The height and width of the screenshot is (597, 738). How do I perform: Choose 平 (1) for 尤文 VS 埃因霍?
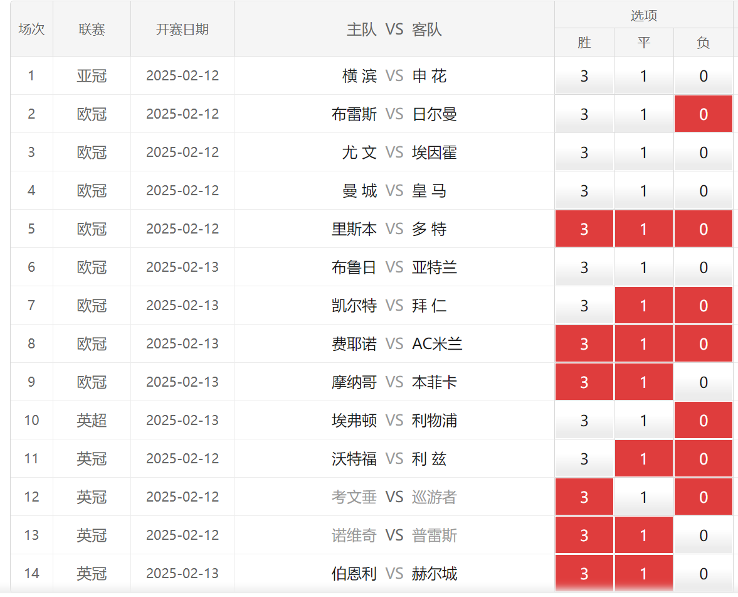tap(643, 152)
